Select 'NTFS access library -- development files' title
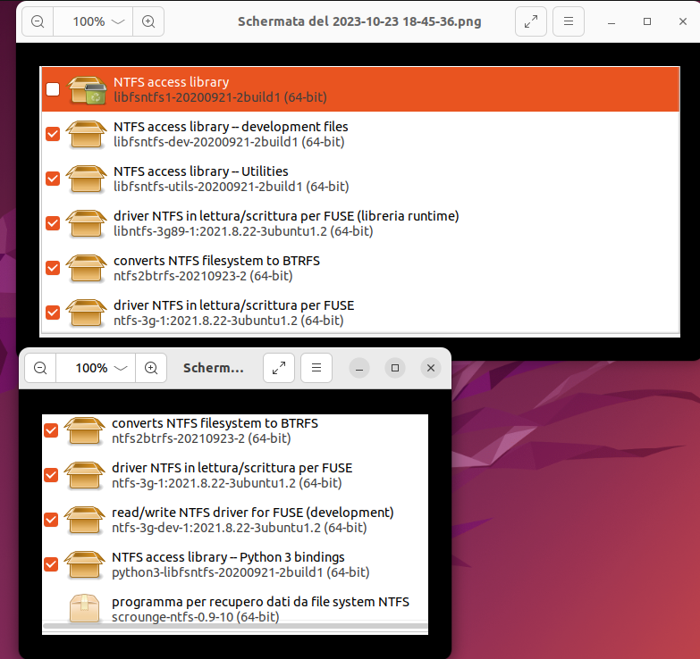The image size is (700, 659). click(231, 127)
